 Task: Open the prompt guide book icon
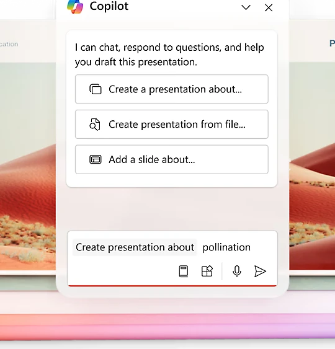pos(184,272)
